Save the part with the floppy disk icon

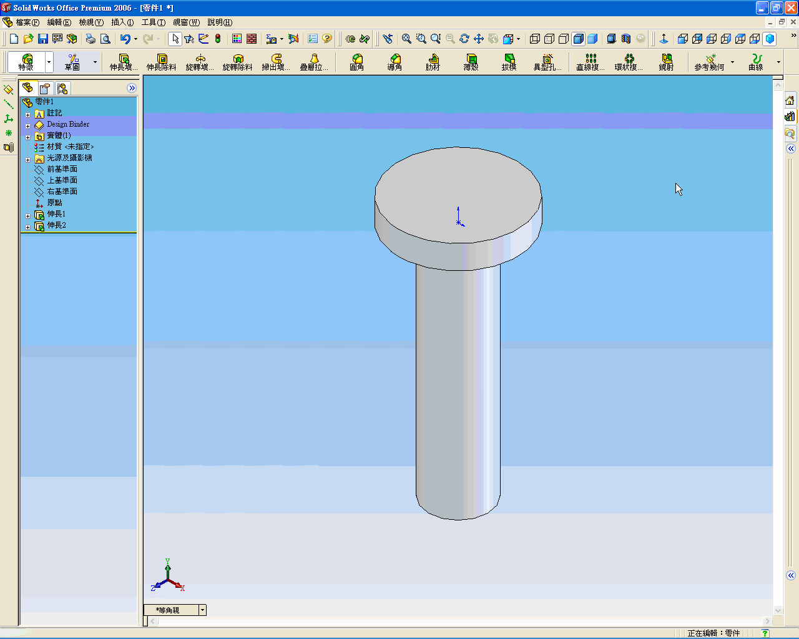point(42,39)
